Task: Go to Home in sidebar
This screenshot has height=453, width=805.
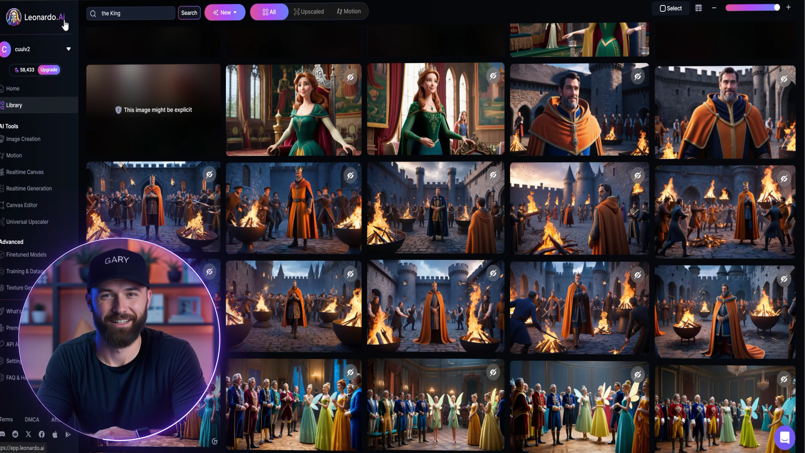Action: click(x=13, y=89)
